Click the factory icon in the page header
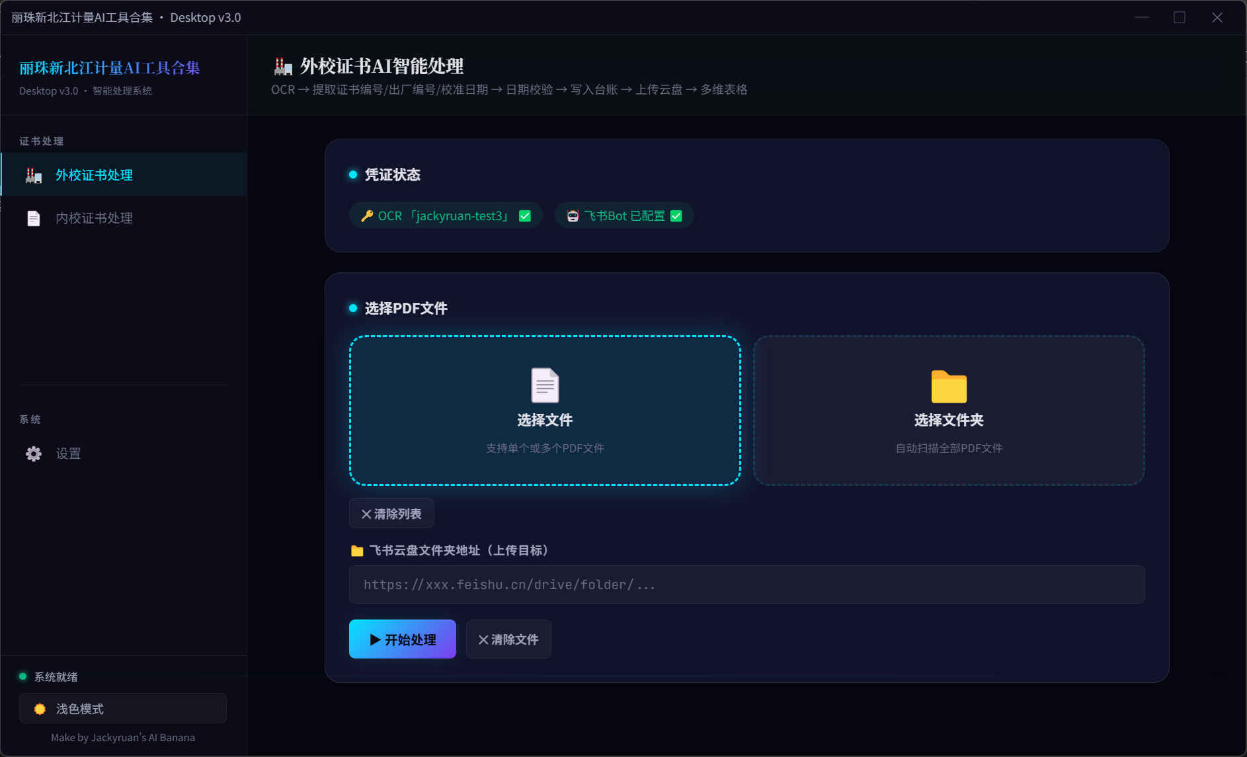The width and height of the screenshot is (1247, 757). pos(283,66)
